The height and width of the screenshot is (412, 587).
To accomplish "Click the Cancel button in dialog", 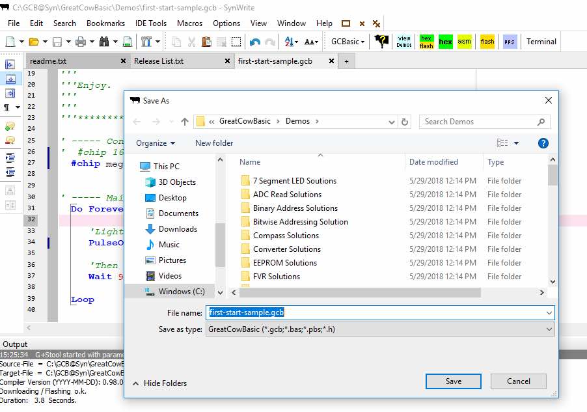I will (x=519, y=381).
